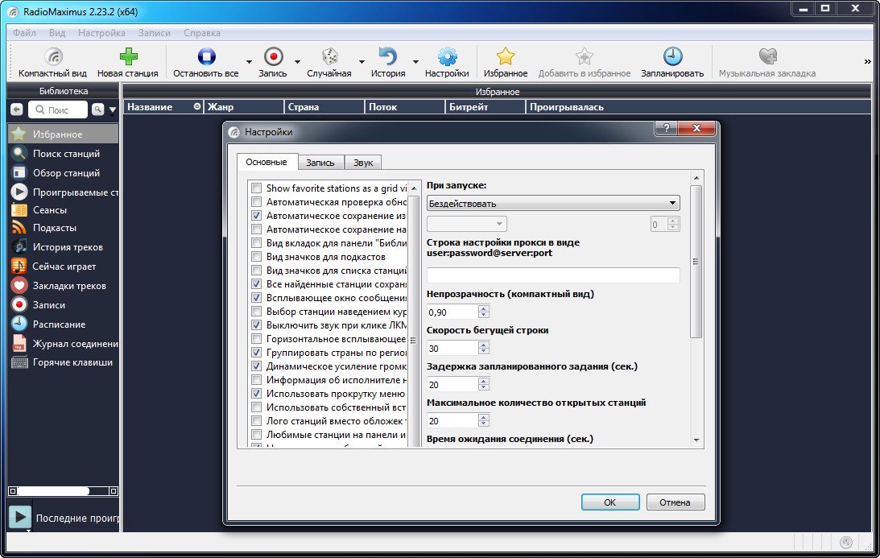Open Сеансы in the sidebar
Screen dimensions: 880x558
pos(64,210)
